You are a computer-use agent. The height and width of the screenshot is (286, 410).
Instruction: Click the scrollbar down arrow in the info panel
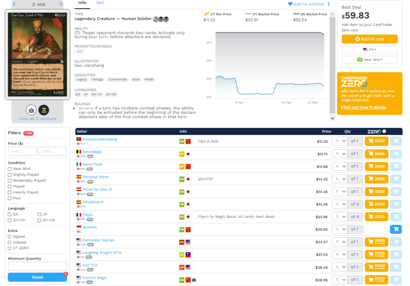point(332,119)
